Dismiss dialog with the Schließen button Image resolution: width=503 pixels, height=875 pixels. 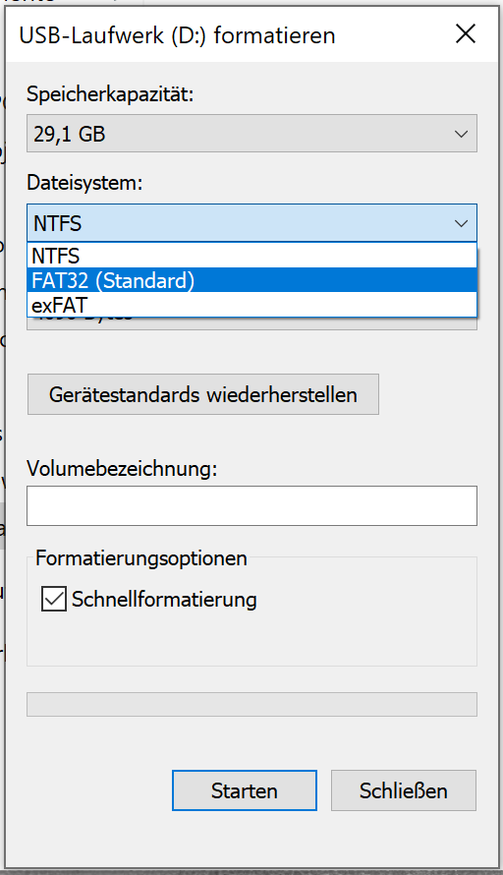pos(403,790)
